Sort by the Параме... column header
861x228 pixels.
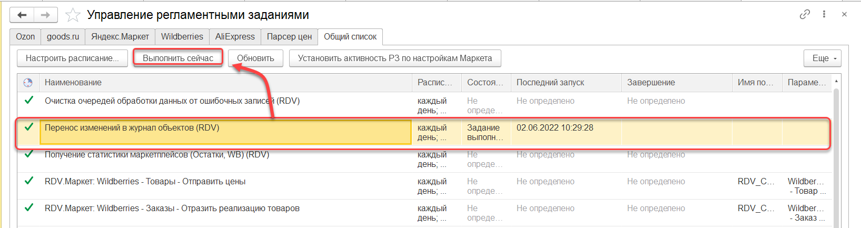[x=807, y=83]
